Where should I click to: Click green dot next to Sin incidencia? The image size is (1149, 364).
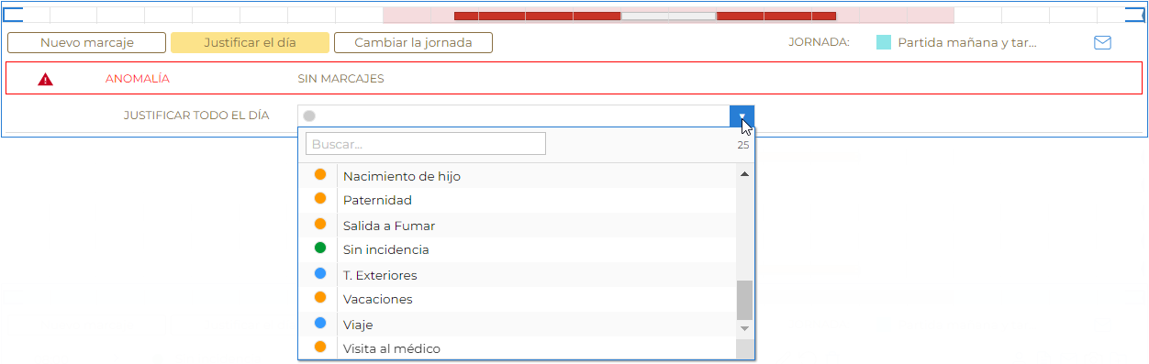(320, 248)
